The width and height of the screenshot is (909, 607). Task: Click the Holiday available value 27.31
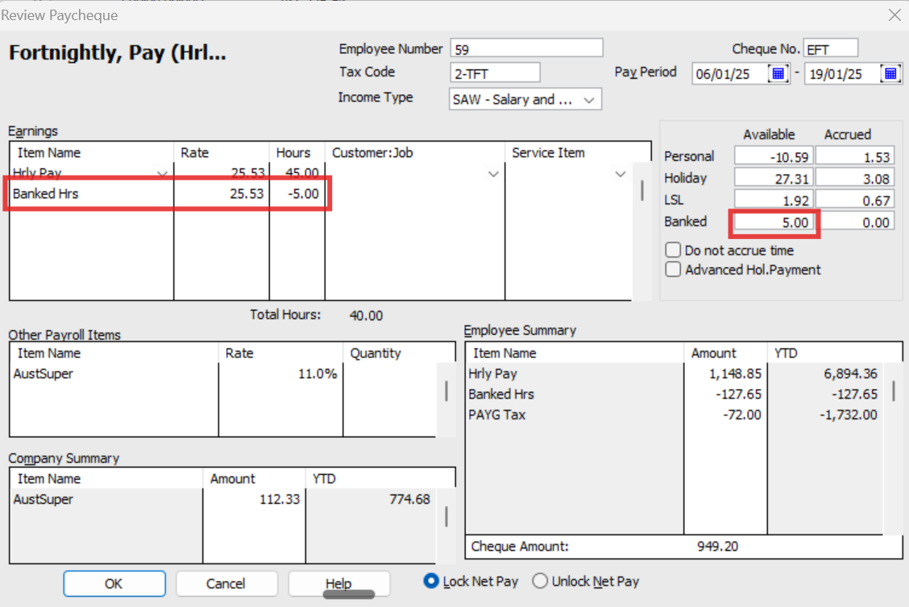(774, 179)
